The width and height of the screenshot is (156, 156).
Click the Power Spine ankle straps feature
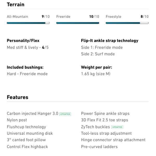(x=105, y=114)
